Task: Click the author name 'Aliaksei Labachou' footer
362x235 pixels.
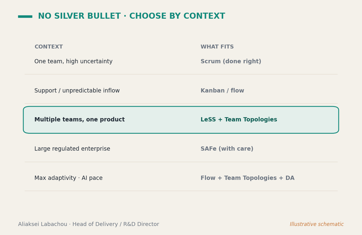Action: coord(42,224)
